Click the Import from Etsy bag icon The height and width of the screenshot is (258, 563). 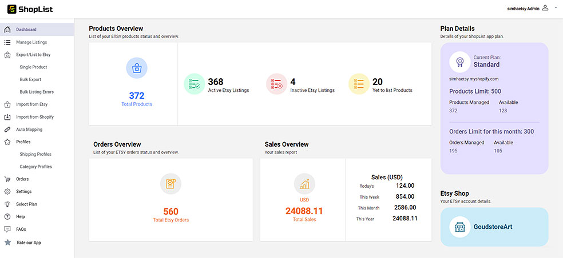(x=7, y=104)
